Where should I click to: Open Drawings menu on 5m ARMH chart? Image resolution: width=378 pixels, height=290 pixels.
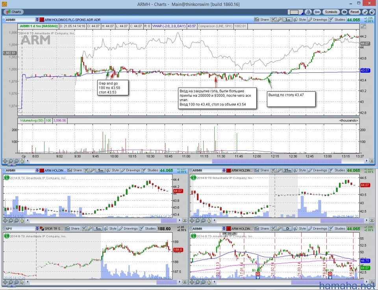130,170
